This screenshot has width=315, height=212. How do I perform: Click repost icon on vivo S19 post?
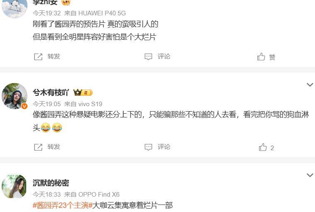coord(38,147)
